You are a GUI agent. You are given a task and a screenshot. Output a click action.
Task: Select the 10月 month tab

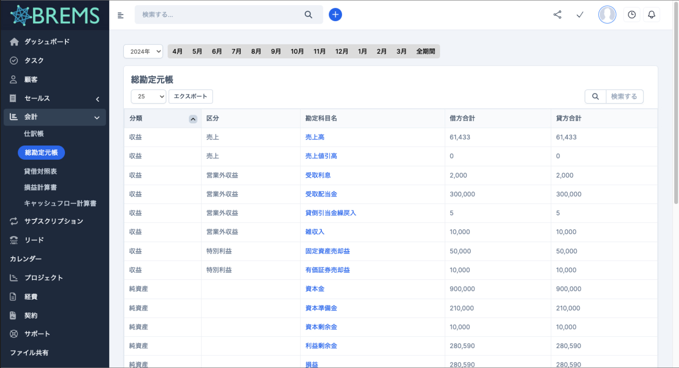pos(297,52)
